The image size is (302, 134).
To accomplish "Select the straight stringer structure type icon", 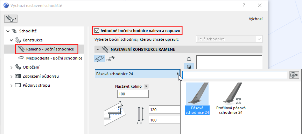I will coord(100,58).
